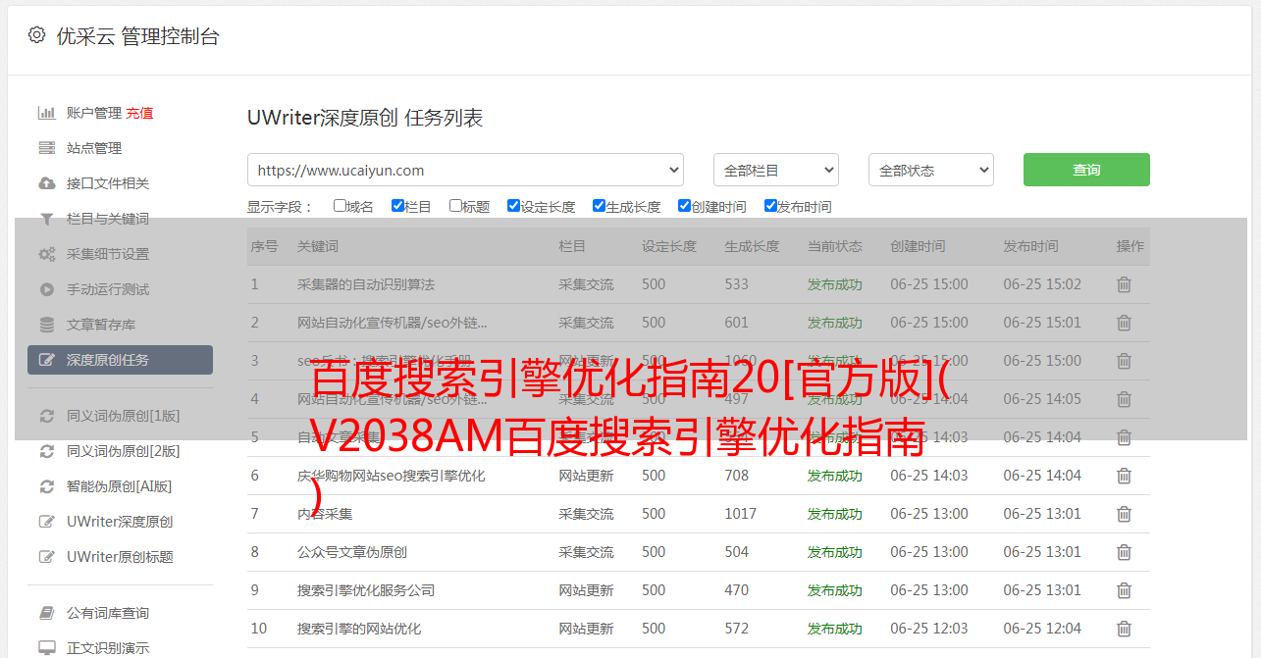This screenshot has width=1261, height=658.
Task: Uncheck the 创建时间 field checkbox
Action: [x=684, y=206]
